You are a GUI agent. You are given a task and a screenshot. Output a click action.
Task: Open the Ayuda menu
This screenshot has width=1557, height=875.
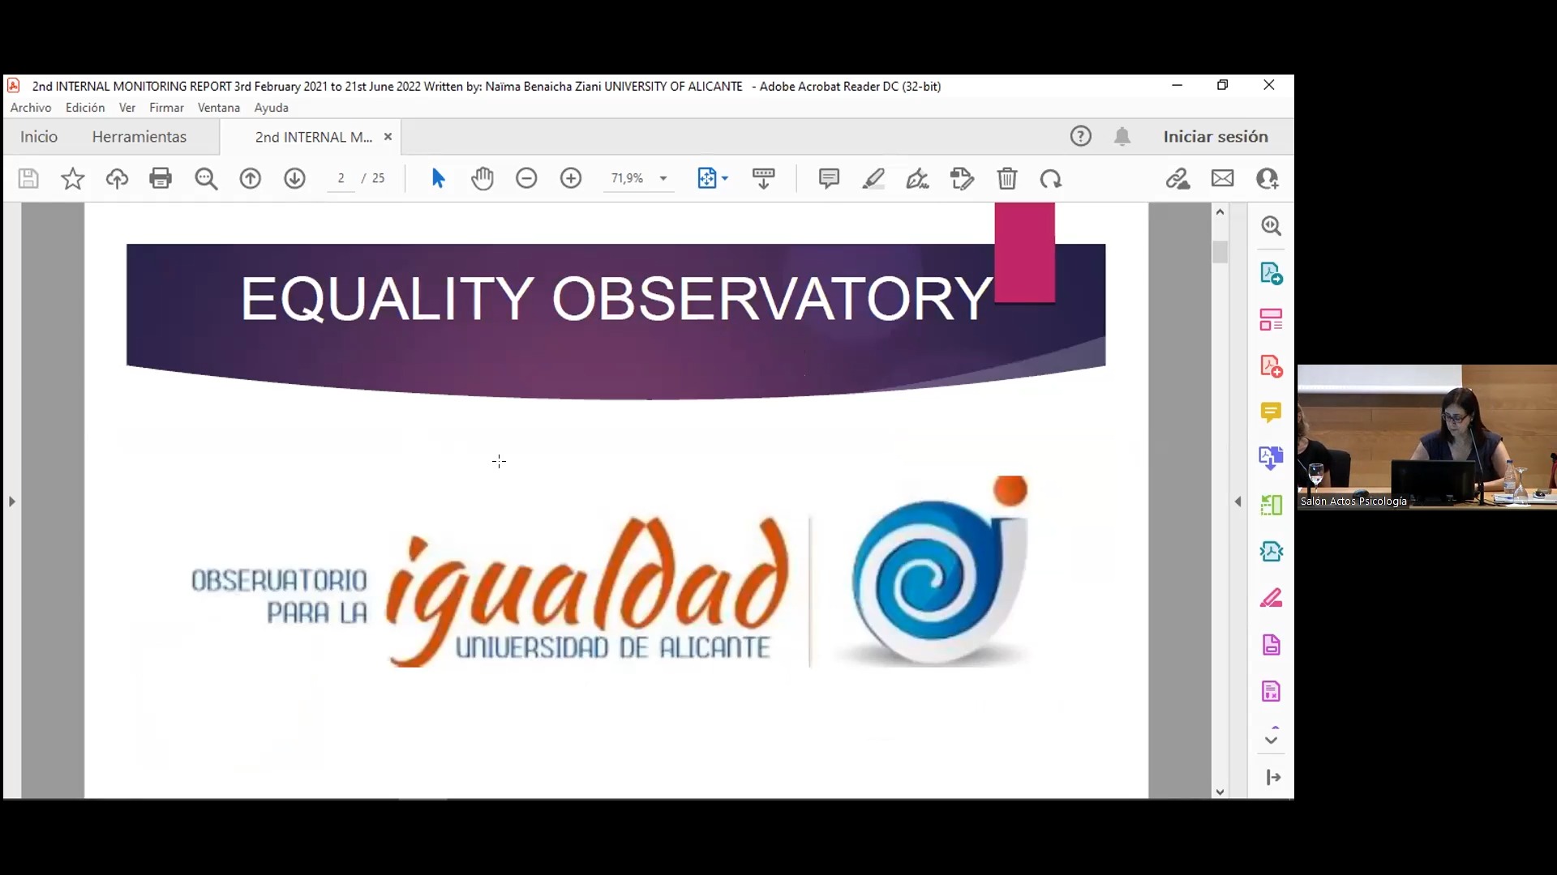tap(272, 108)
